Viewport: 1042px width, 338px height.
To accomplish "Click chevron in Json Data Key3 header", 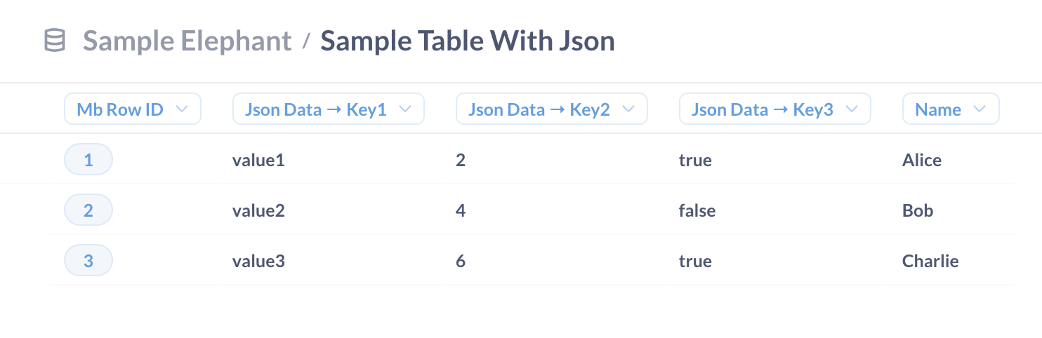I will click(852, 109).
